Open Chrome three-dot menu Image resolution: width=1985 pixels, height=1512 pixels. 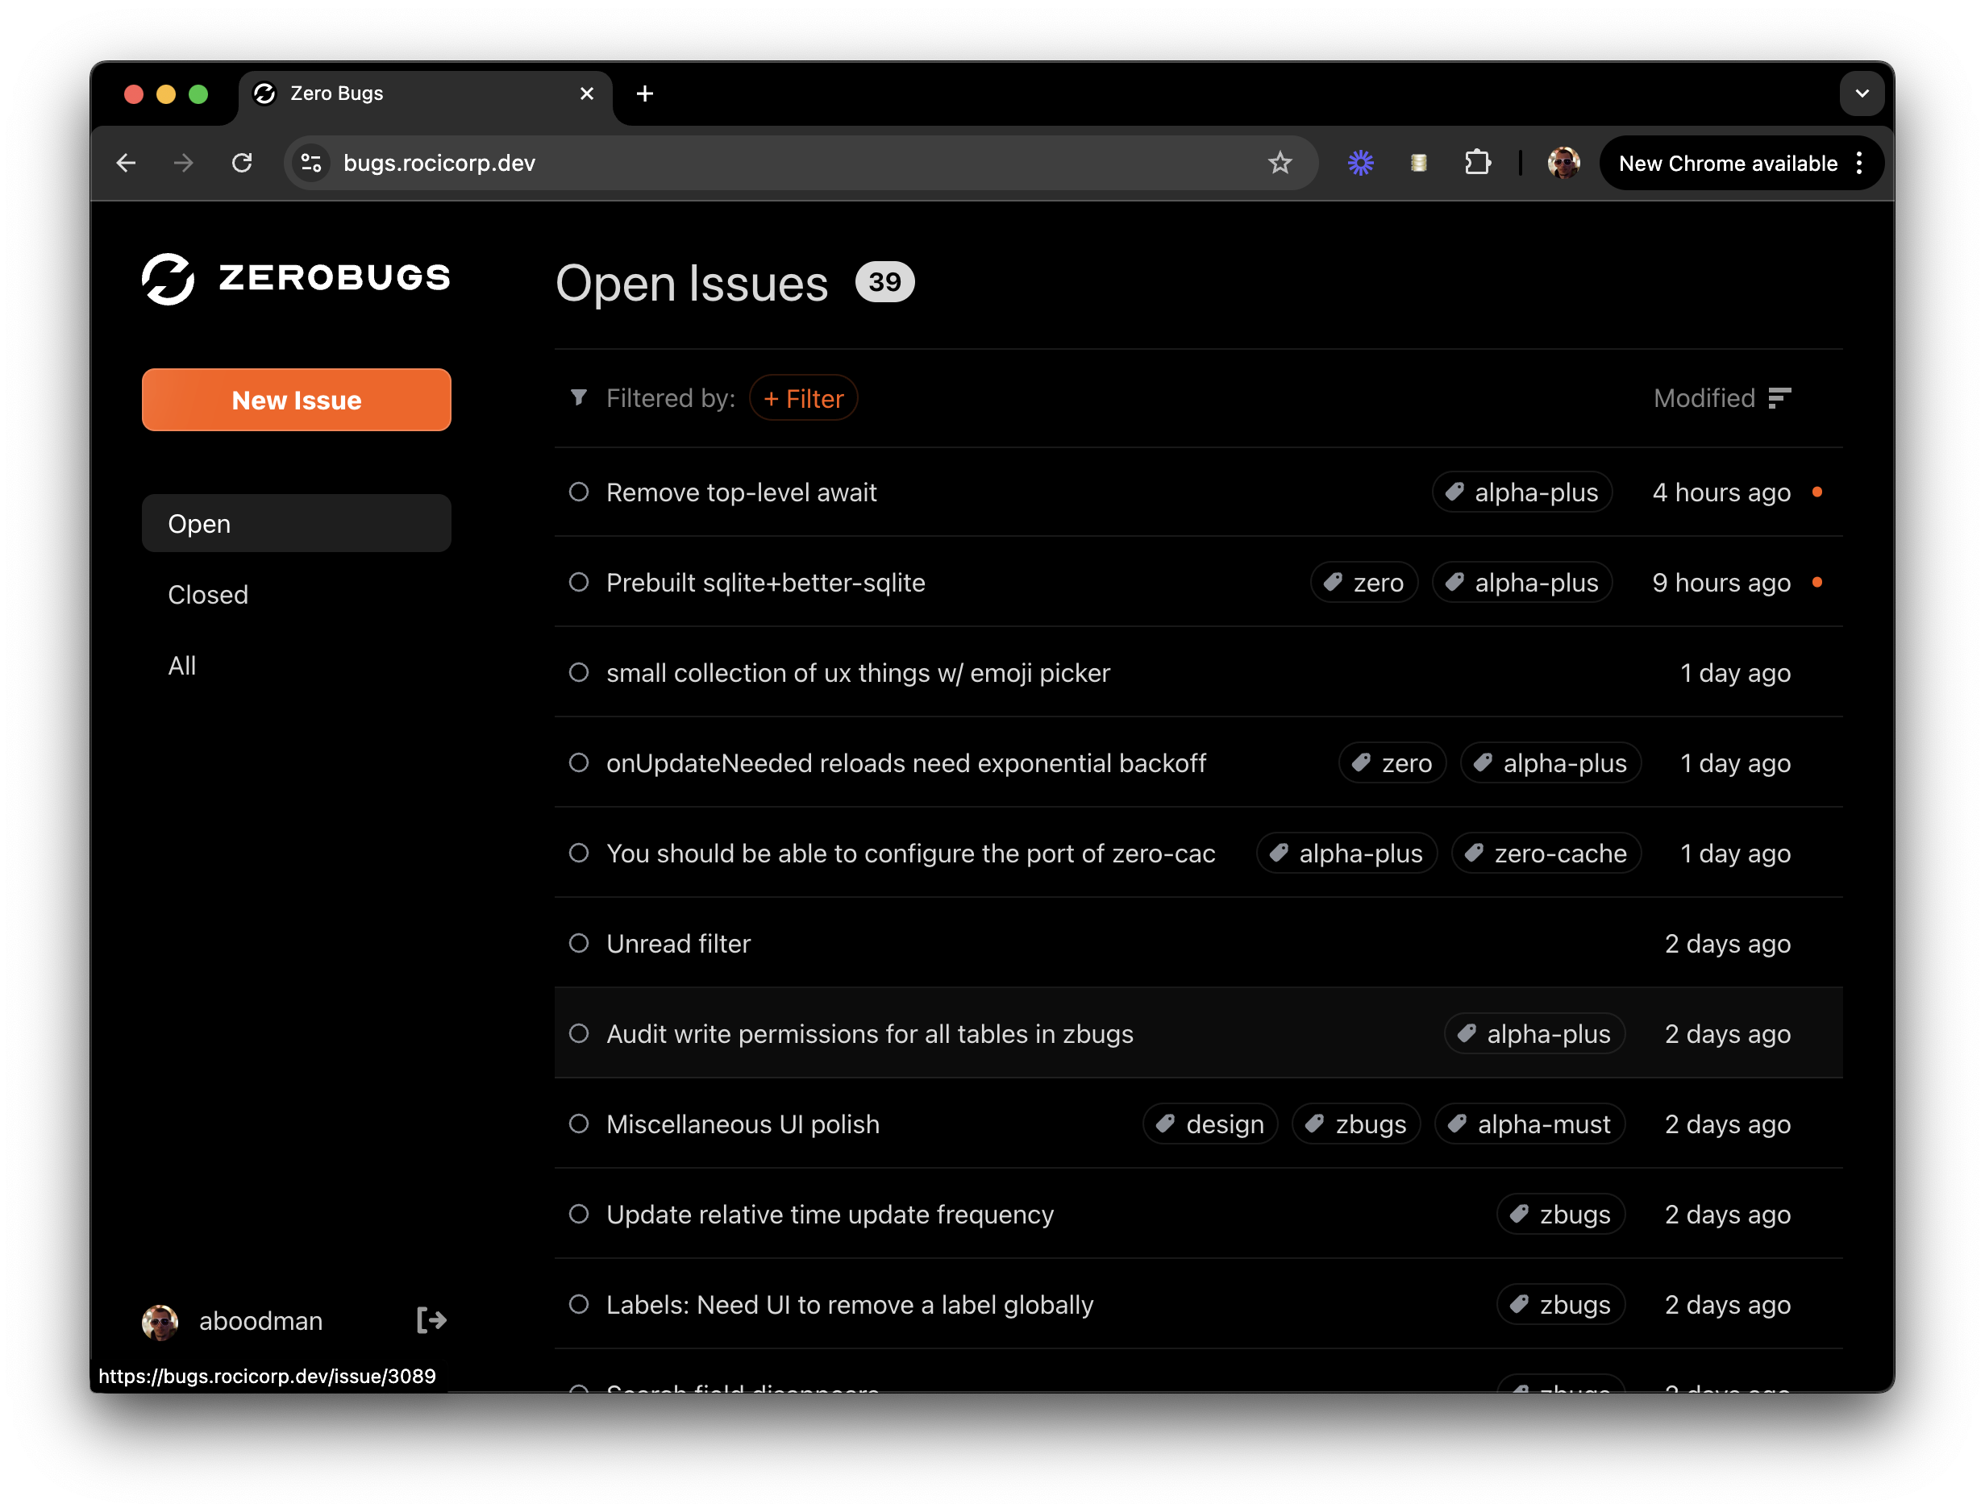coord(1860,163)
